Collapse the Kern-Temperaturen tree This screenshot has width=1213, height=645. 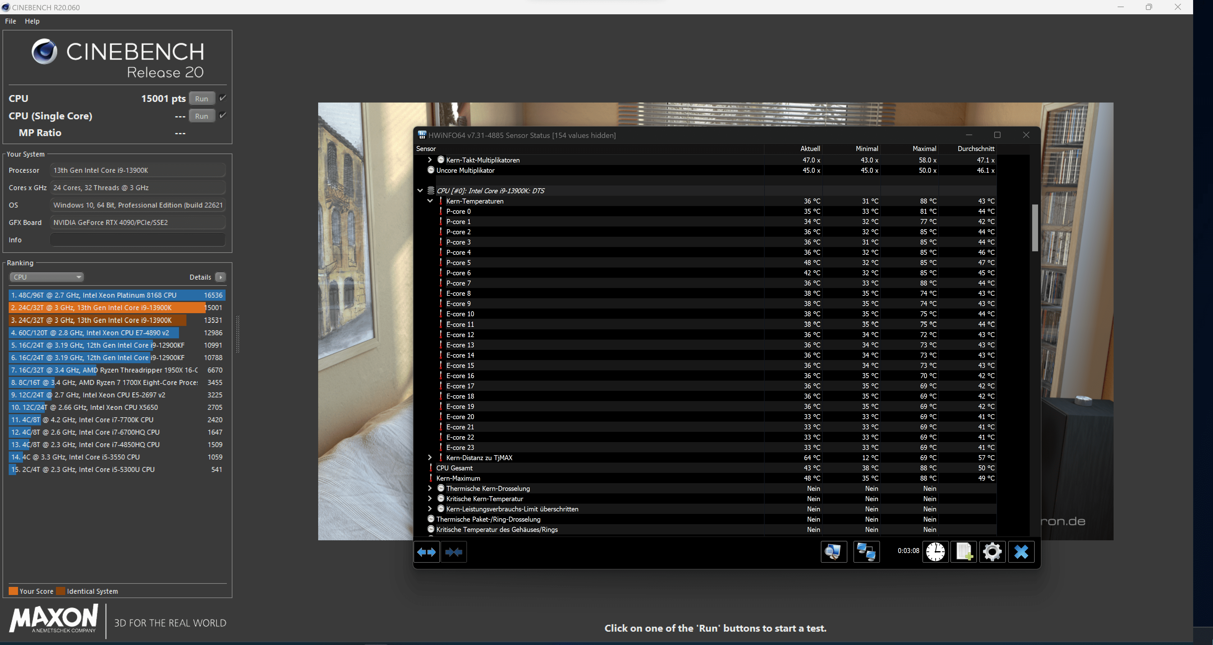(430, 201)
